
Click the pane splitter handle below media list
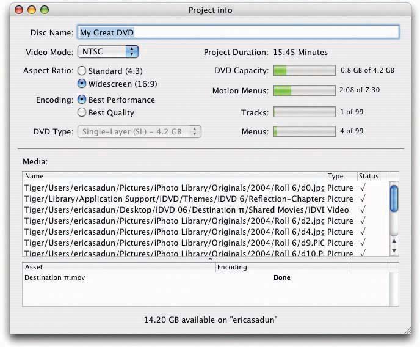coord(211,259)
